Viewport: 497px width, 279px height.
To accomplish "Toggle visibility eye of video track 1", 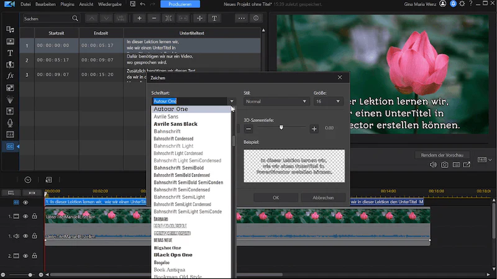I will (x=25, y=216).
